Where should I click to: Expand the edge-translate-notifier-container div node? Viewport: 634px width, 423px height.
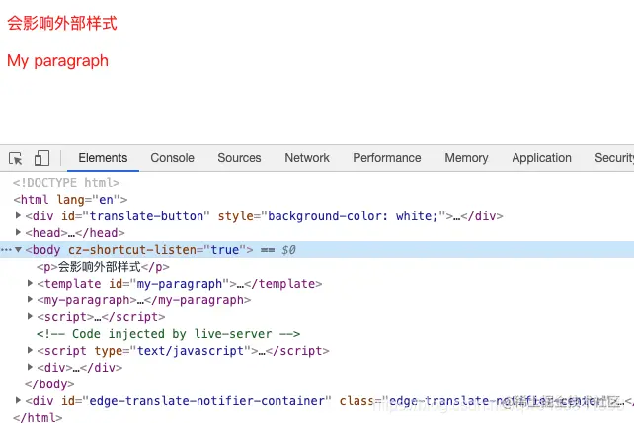tap(18, 400)
